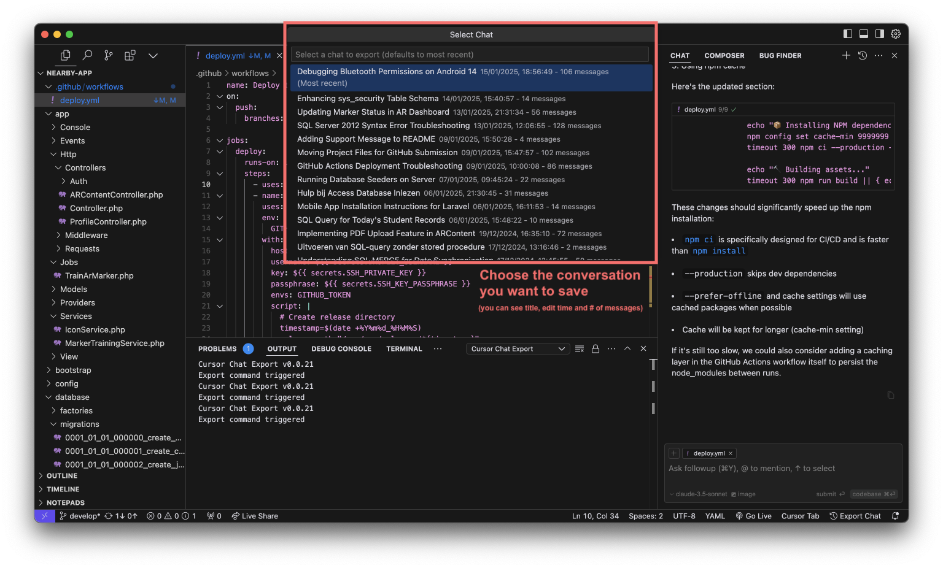This screenshot has width=943, height=568.
Task: Open the Cursor Chat Export output dropdown
Action: [518, 348]
